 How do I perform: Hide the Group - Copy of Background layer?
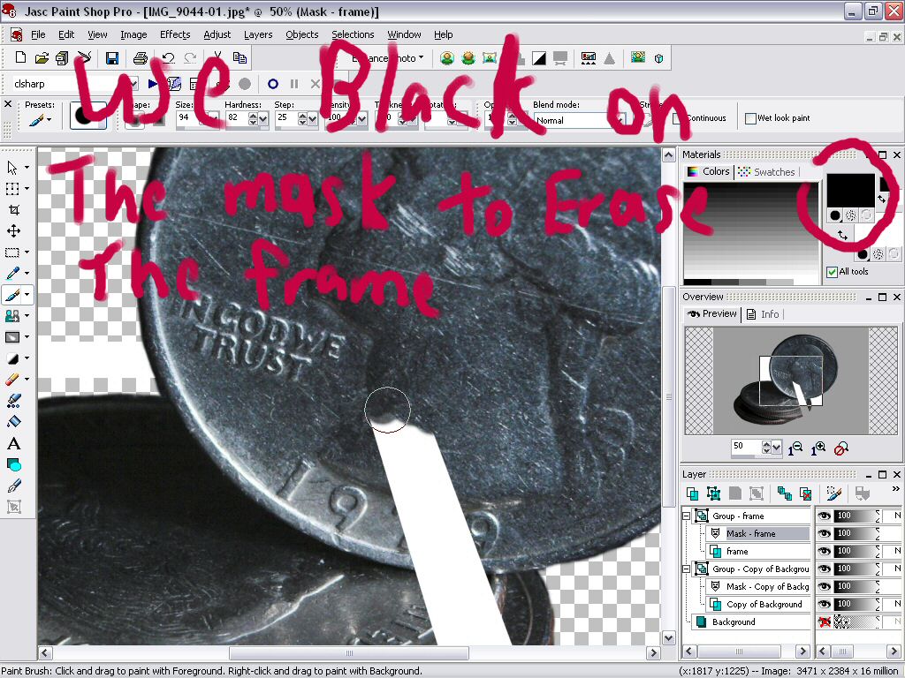(825, 569)
